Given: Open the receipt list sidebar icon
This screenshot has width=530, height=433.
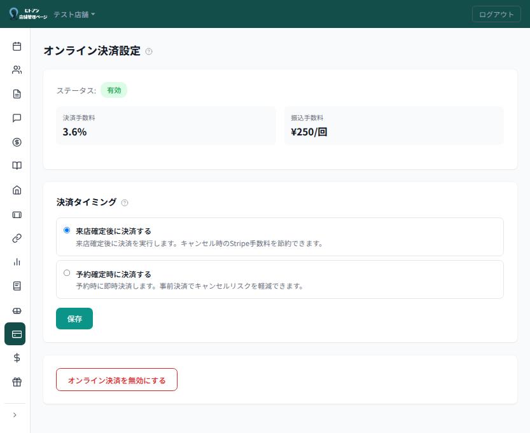Looking at the screenshot, I should tap(17, 286).
